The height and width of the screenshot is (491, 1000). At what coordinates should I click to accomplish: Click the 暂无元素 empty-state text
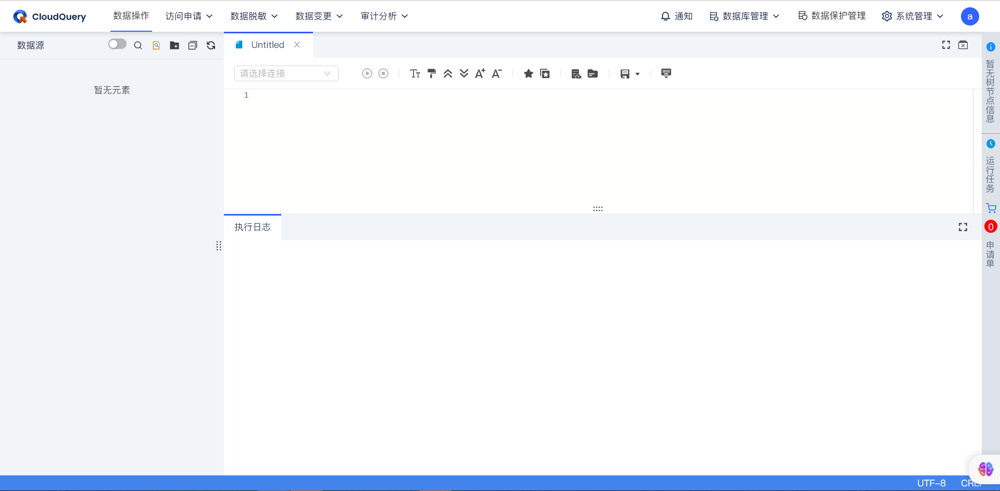112,90
